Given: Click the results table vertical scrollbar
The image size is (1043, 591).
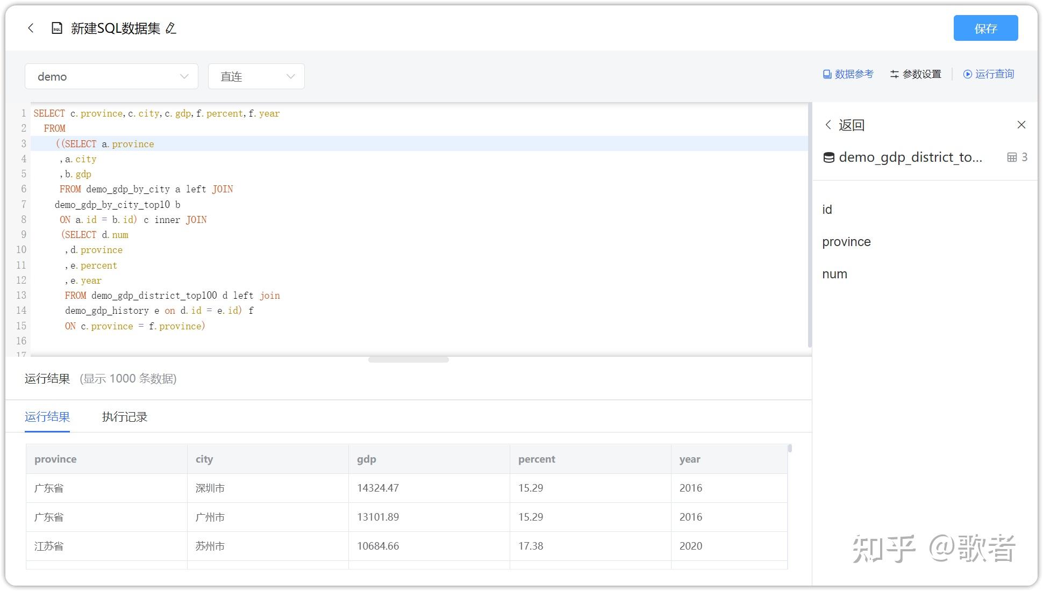Looking at the screenshot, I should [x=790, y=448].
